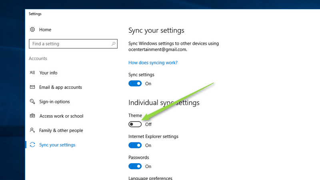Click the Find a setting search box

pyautogui.click(x=73, y=44)
